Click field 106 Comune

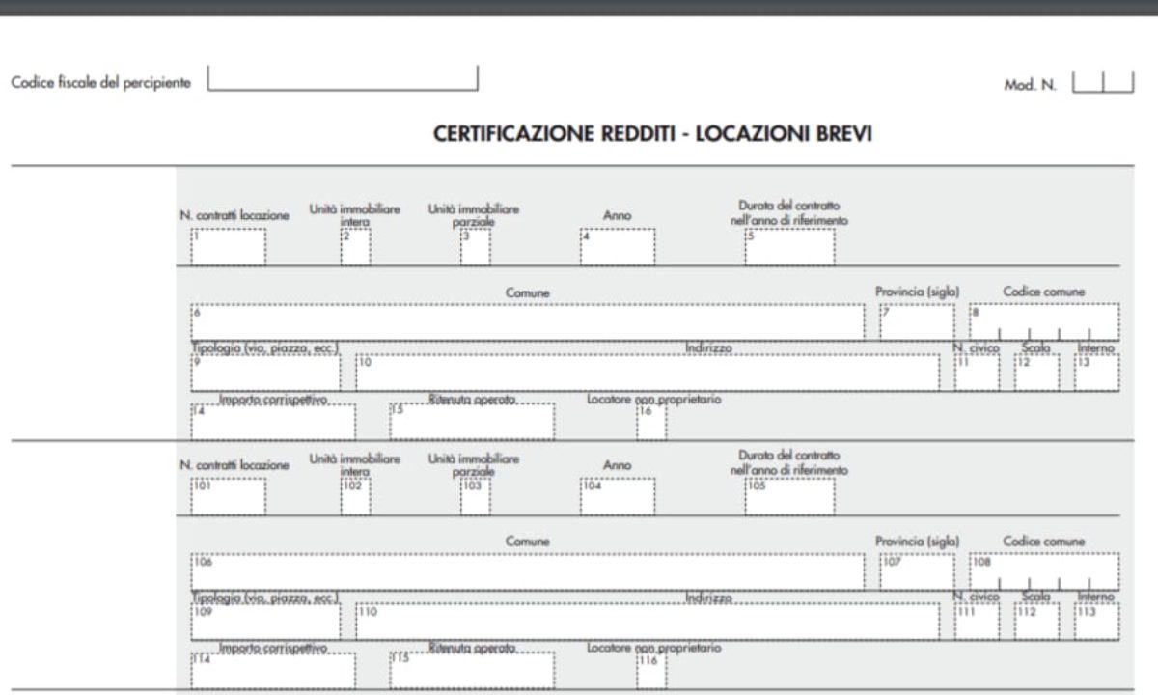(528, 571)
